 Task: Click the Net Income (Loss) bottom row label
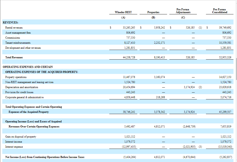(44, 157)
